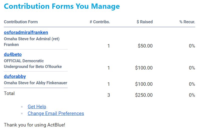The width and height of the screenshot is (200, 131).
Task: Click the % Recur. column header
Action: click(x=187, y=22)
